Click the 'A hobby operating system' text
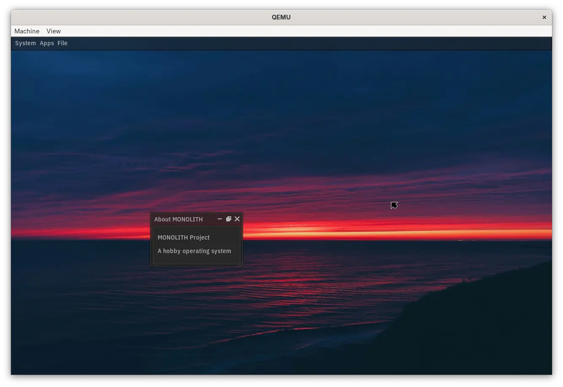The image size is (563, 387). coord(194,251)
